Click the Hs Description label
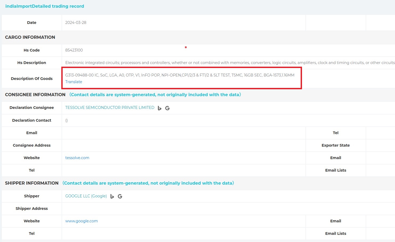The width and height of the screenshot is (395, 242). pos(32,63)
